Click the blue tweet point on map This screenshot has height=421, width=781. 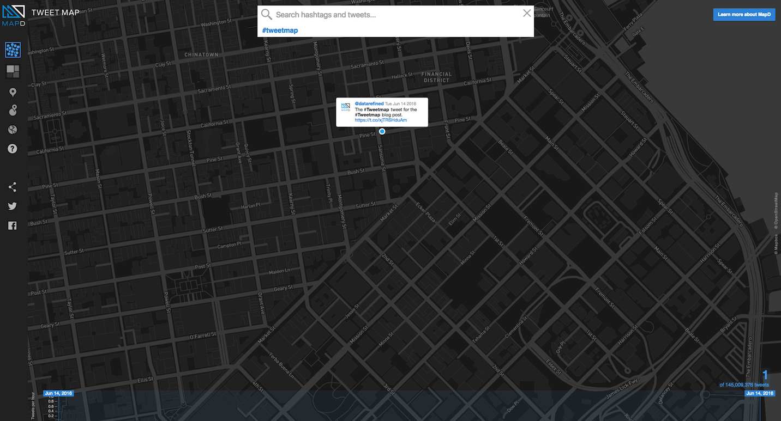(382, 131)
